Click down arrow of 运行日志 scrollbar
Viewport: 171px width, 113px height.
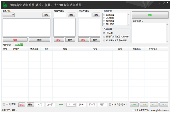(167, 41)
